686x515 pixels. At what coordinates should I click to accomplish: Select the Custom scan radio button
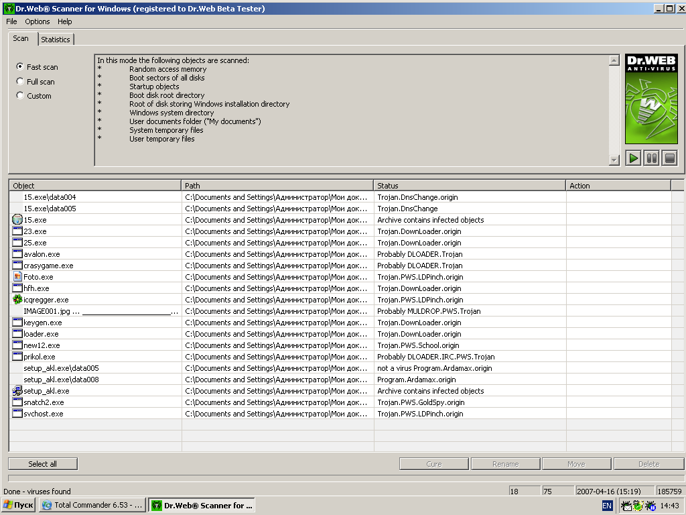pyautogui.click(x=19, y=95)
